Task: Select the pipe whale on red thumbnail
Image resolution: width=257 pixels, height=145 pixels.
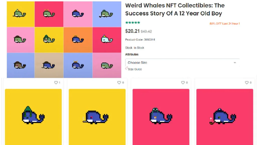Action: [225, 117]
